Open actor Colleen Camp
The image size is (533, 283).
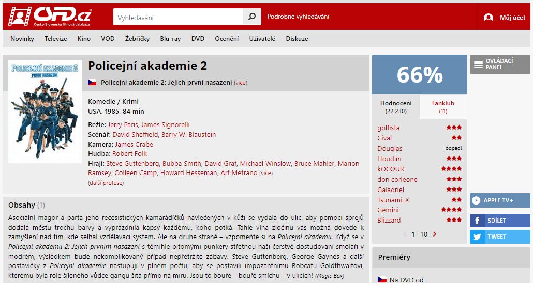tap(136, 173)
